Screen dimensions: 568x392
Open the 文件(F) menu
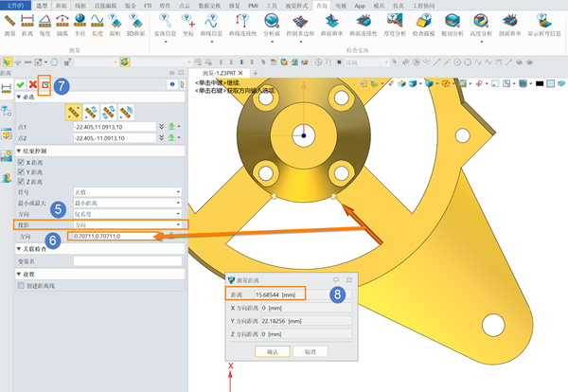point(15,6)
